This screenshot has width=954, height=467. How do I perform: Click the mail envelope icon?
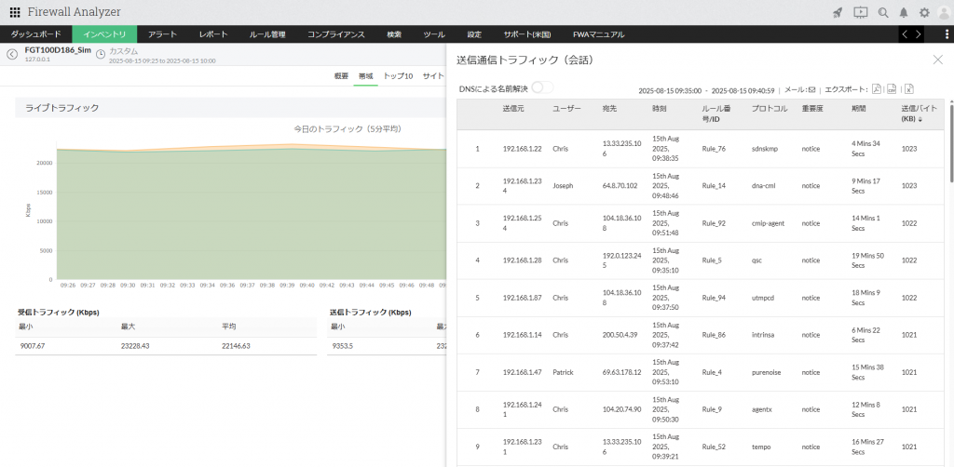811,90
